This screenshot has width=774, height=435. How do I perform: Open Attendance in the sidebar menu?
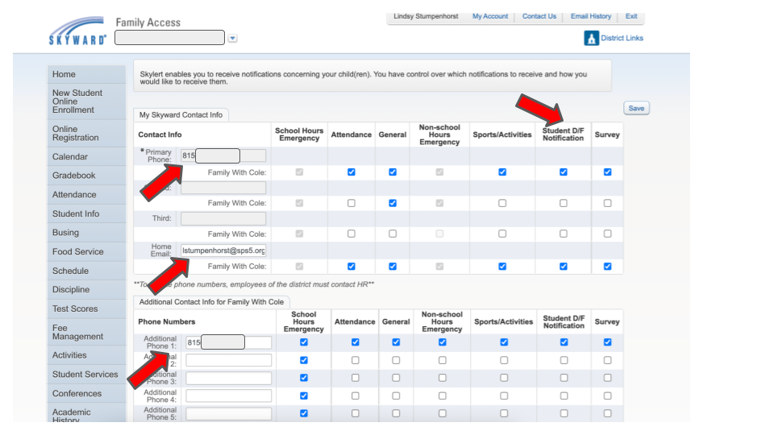coord(86,195)
